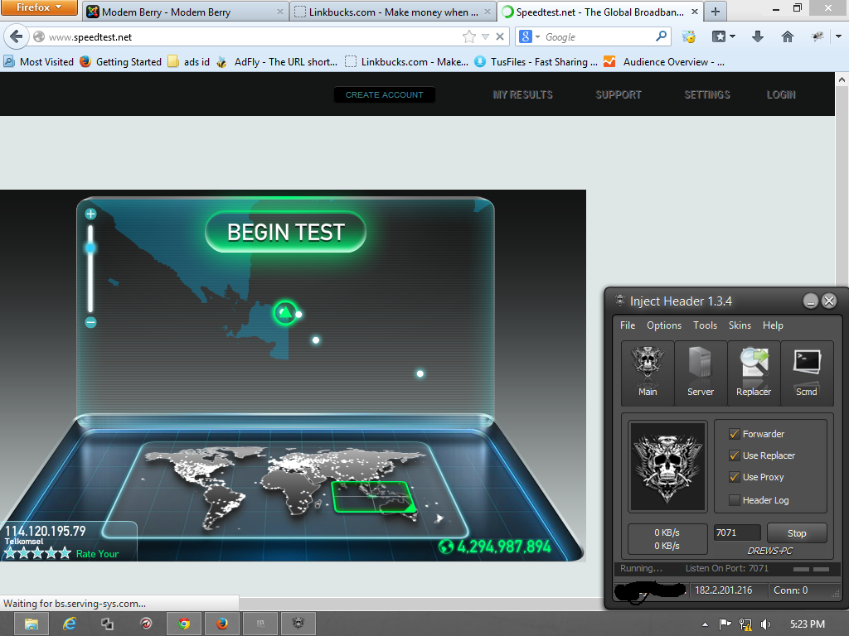This screenshot has width=849, height=636.
Task: Click the page vertical scrollbar up arrow
Action: coord(842,79)
